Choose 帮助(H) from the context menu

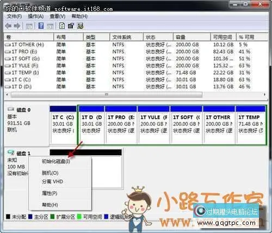pyautogui.click(x=50, y=205)
